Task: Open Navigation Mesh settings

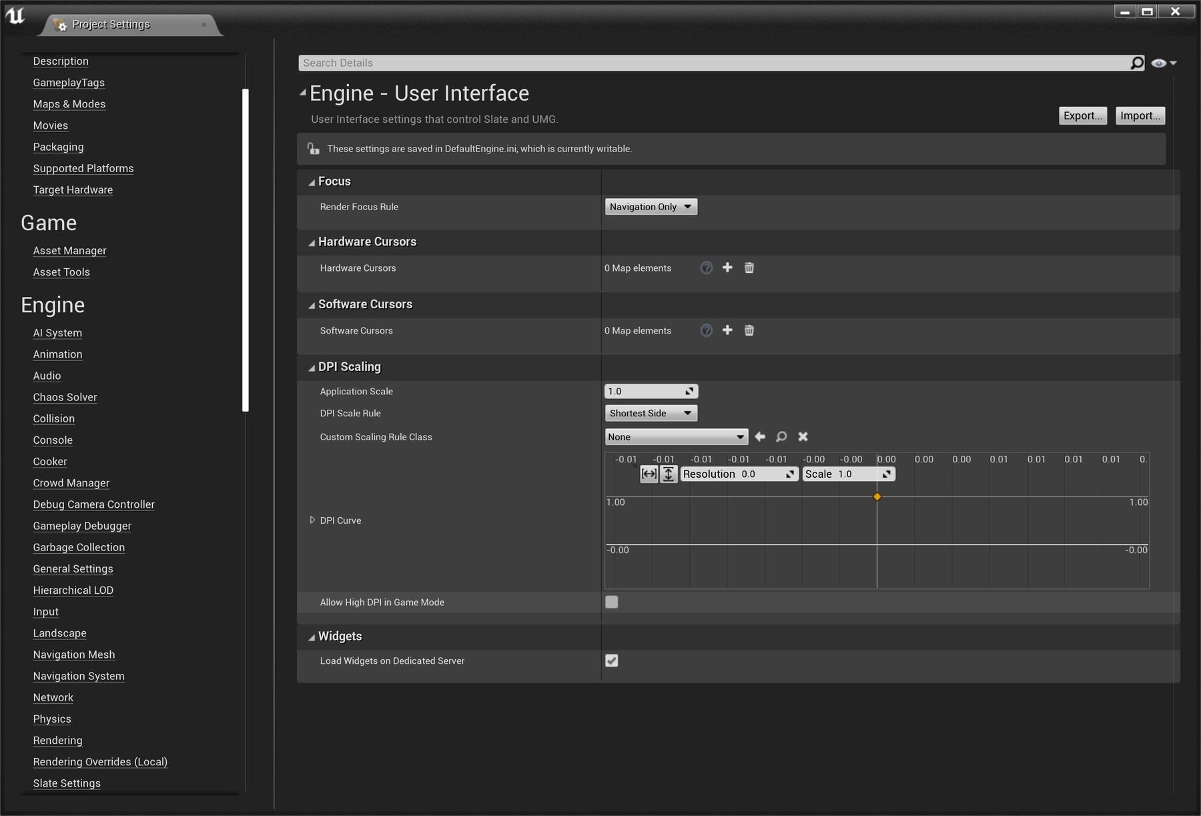Action: point(74,655)
